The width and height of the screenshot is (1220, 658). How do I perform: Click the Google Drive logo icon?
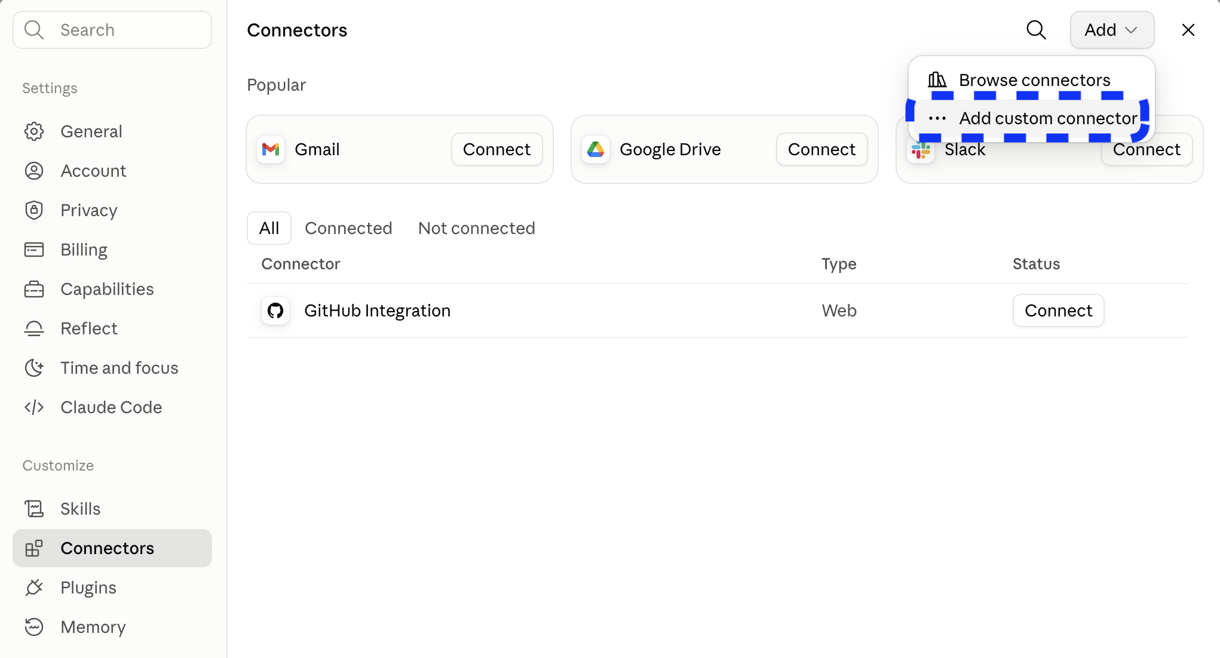pyautogui.click(x=596, y=149)
